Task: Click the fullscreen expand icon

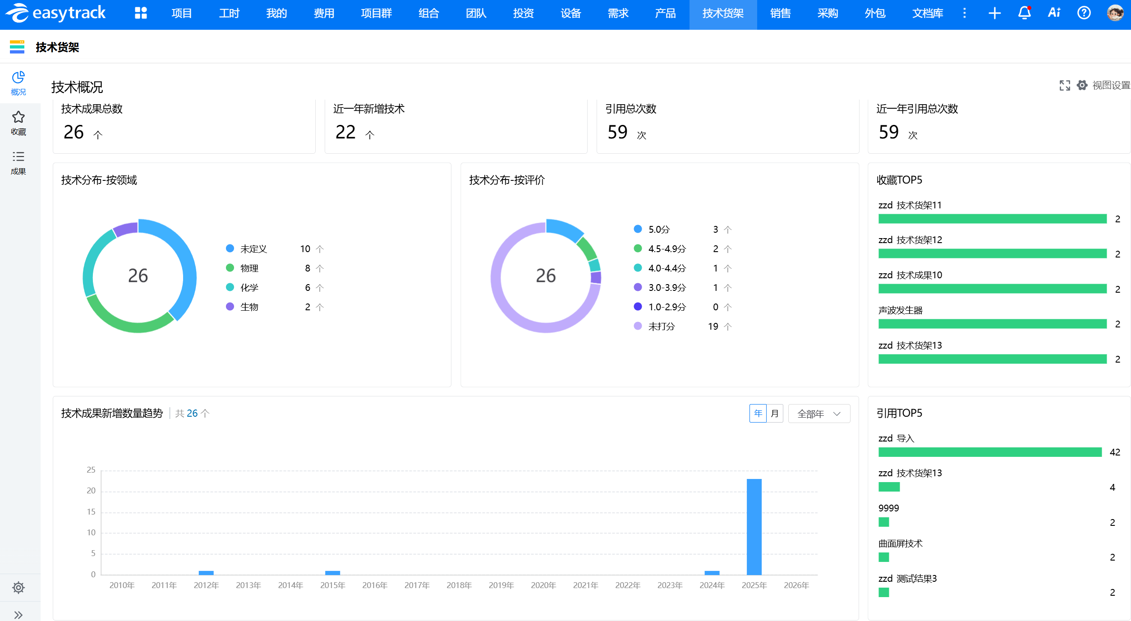Action: [1065, 85]
